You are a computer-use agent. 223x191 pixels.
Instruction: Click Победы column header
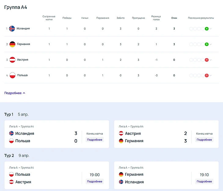pos(67,18)
